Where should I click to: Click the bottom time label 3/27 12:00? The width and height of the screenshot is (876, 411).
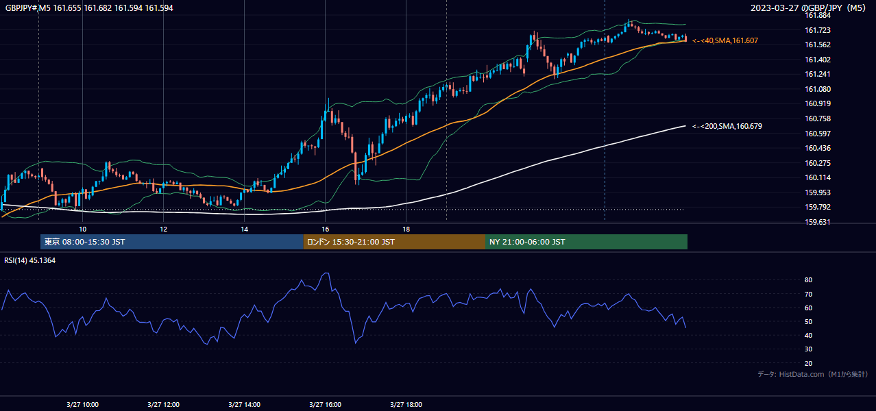(163, 405)
